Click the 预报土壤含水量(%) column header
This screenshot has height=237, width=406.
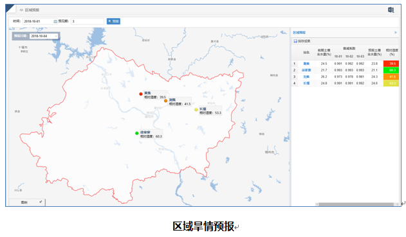[374, 53]
